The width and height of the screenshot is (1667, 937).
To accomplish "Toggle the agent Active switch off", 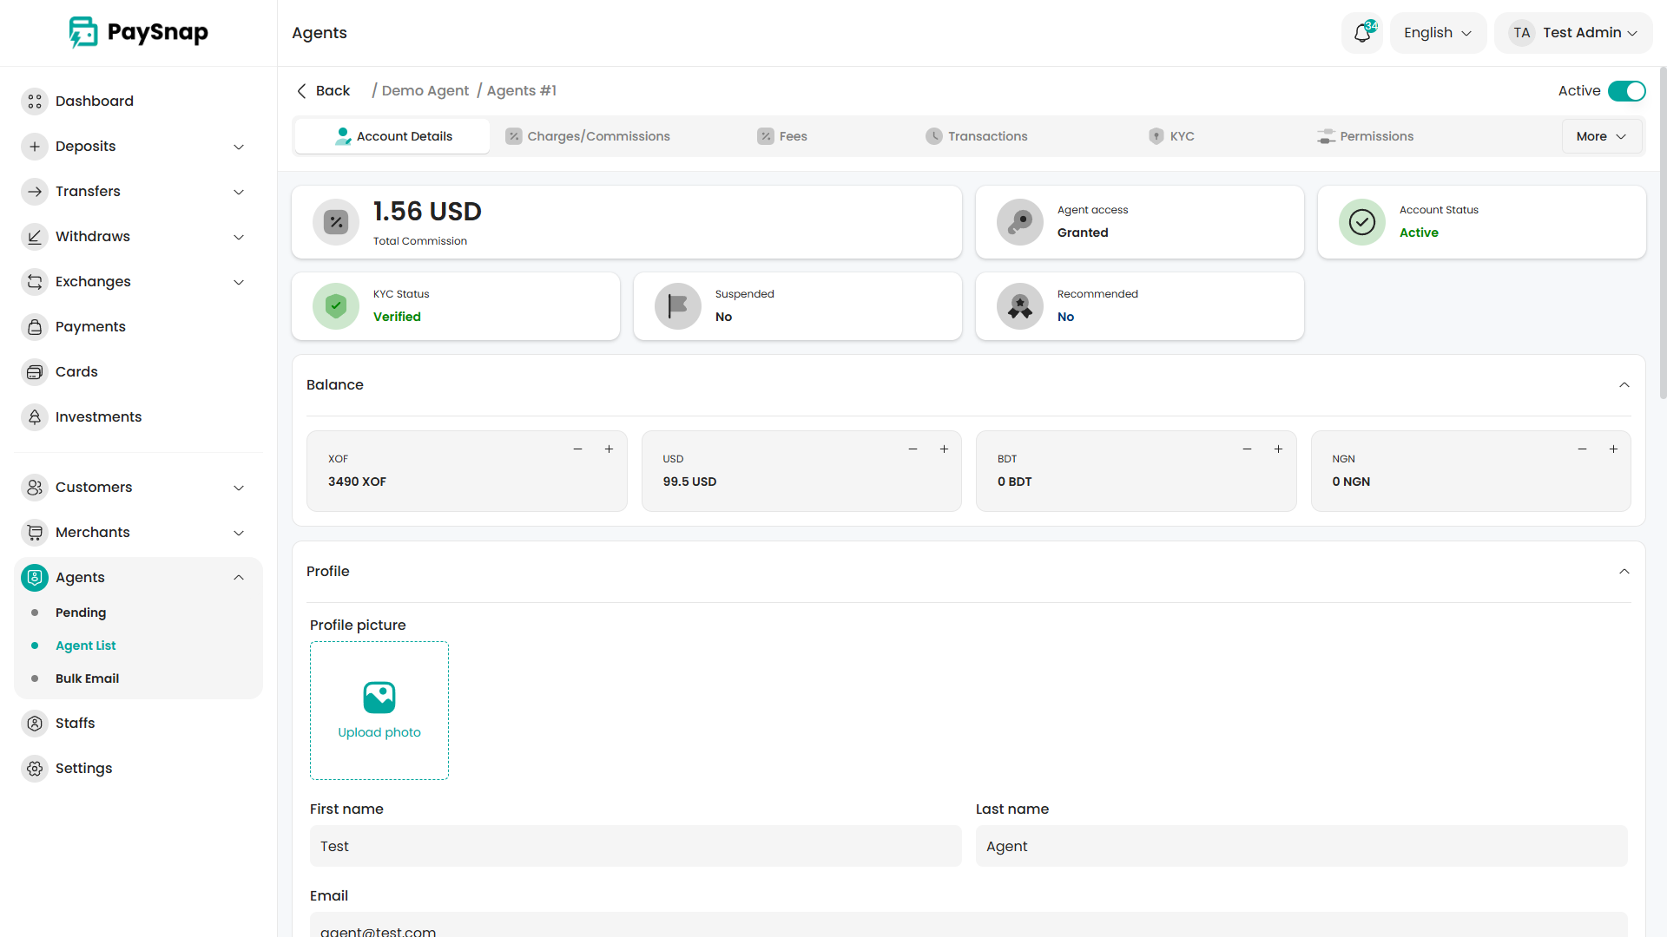I will coord(1626,91).
